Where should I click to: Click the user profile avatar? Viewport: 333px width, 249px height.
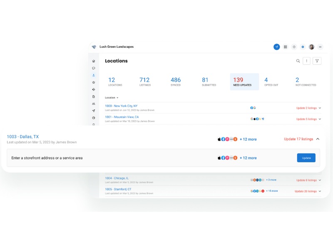[x=311, y=47]
